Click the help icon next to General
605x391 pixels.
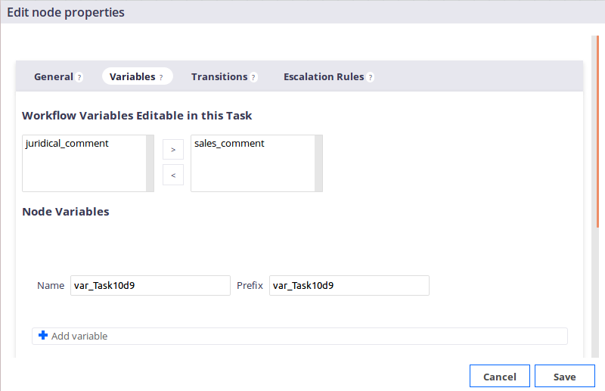(79, 77)
